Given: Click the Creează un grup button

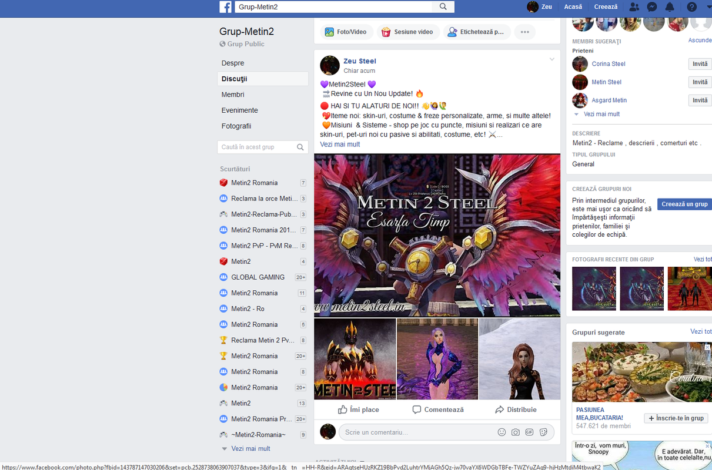Looking at the screenshot, I should point(684,204).
